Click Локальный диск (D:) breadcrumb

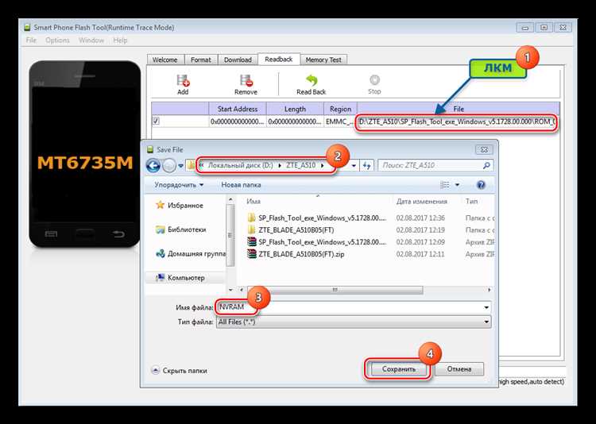[240, 165]
